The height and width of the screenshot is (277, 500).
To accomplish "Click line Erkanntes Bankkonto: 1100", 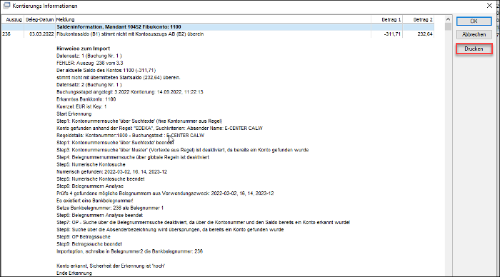I will pos(86,99).
